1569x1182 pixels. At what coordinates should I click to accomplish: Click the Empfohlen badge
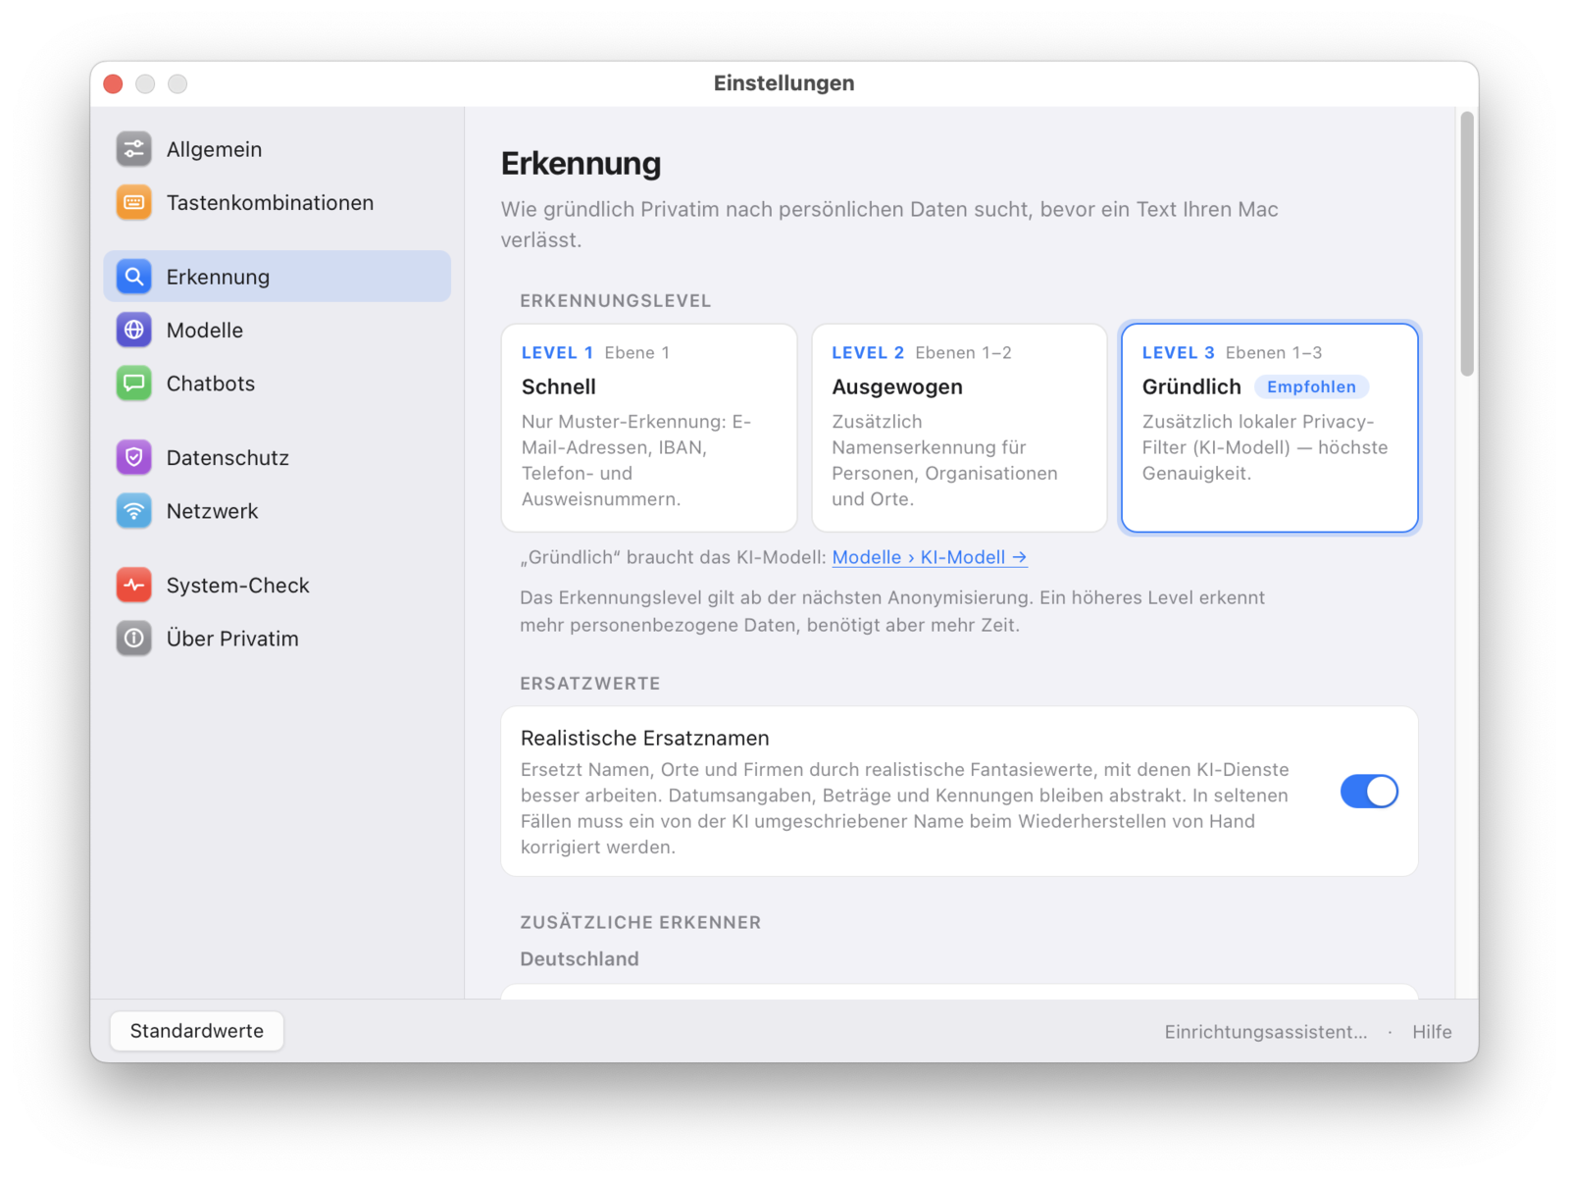point(1311,386)
